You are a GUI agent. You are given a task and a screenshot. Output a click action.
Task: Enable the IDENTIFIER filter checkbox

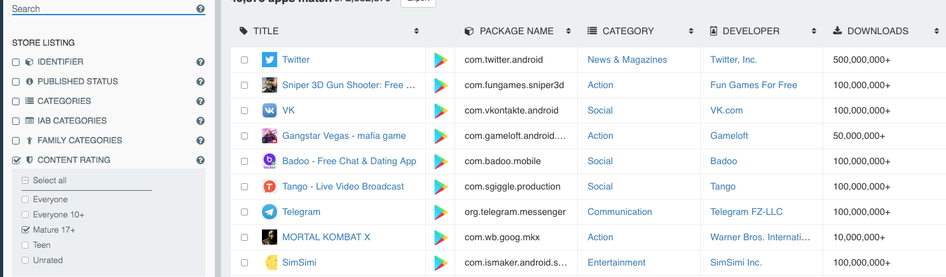click(x=16, y=62)
